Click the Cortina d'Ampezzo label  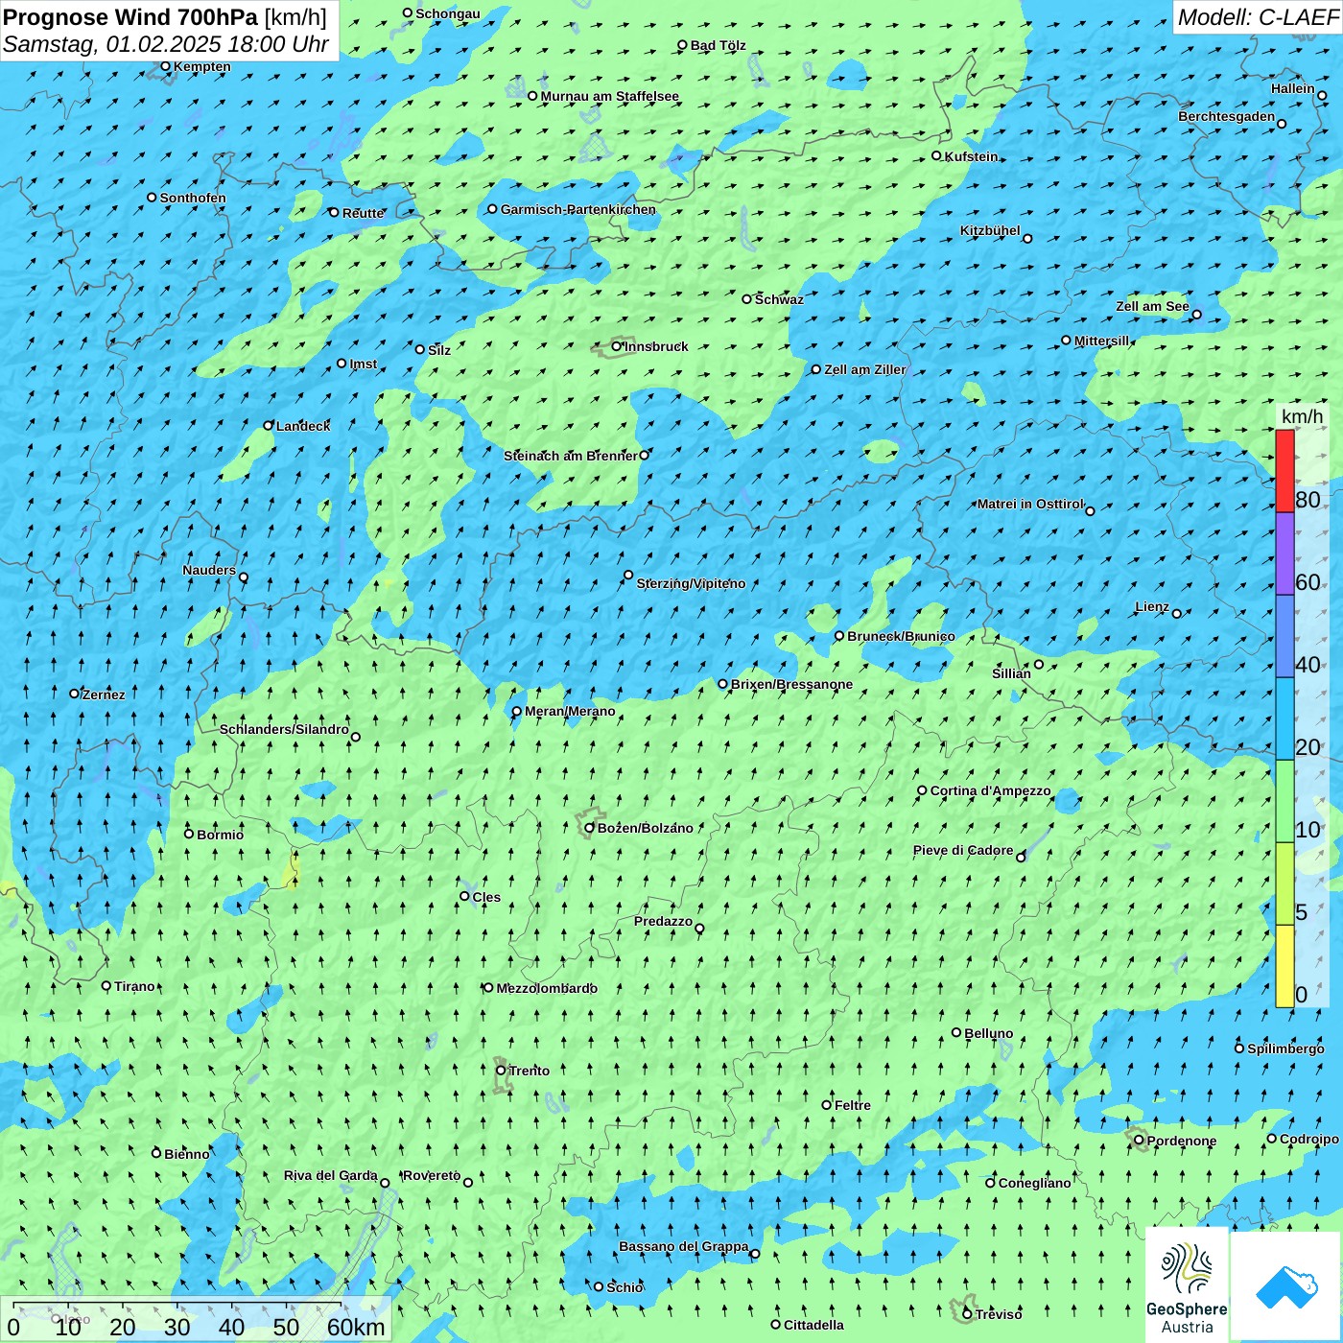pos(991,790)
